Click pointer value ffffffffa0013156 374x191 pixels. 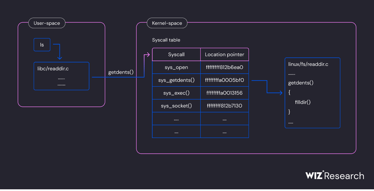pyautogui.click(x=224, y=93)
